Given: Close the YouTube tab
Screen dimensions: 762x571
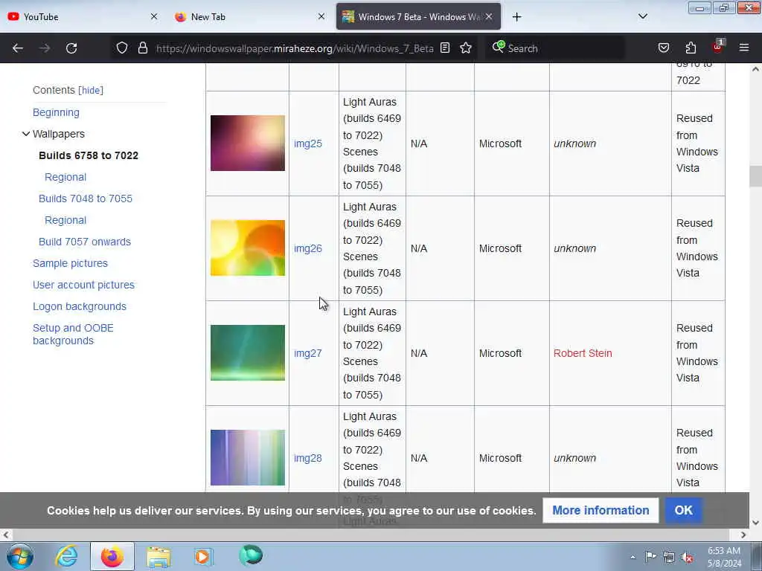Looking at the screenshot, I should 154,16.
